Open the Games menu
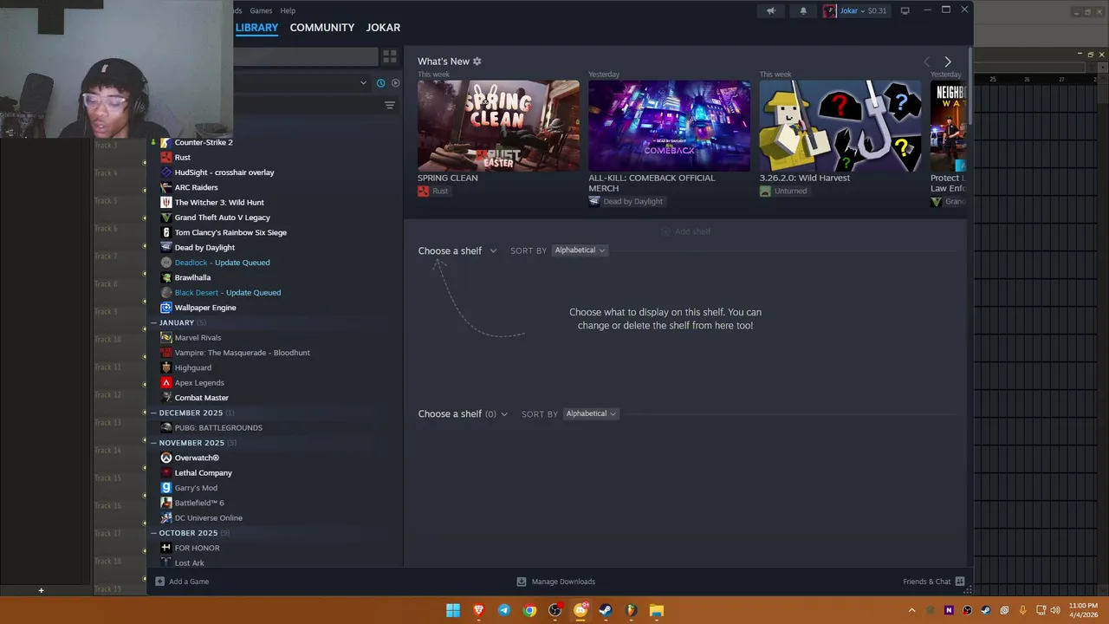The height and width of the screenshot is (624, 1109). [x=261, y=10]
